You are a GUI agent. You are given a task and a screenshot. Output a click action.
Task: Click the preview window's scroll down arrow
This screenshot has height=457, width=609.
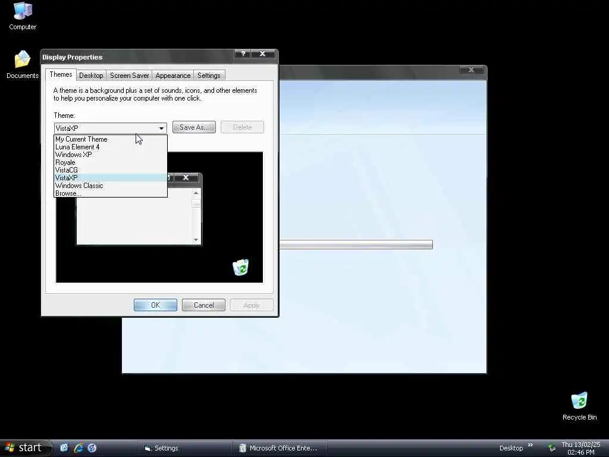(x=196, y=240)
